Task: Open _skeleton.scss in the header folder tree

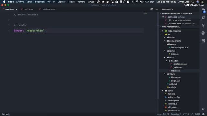Action: tap(180, 64)
